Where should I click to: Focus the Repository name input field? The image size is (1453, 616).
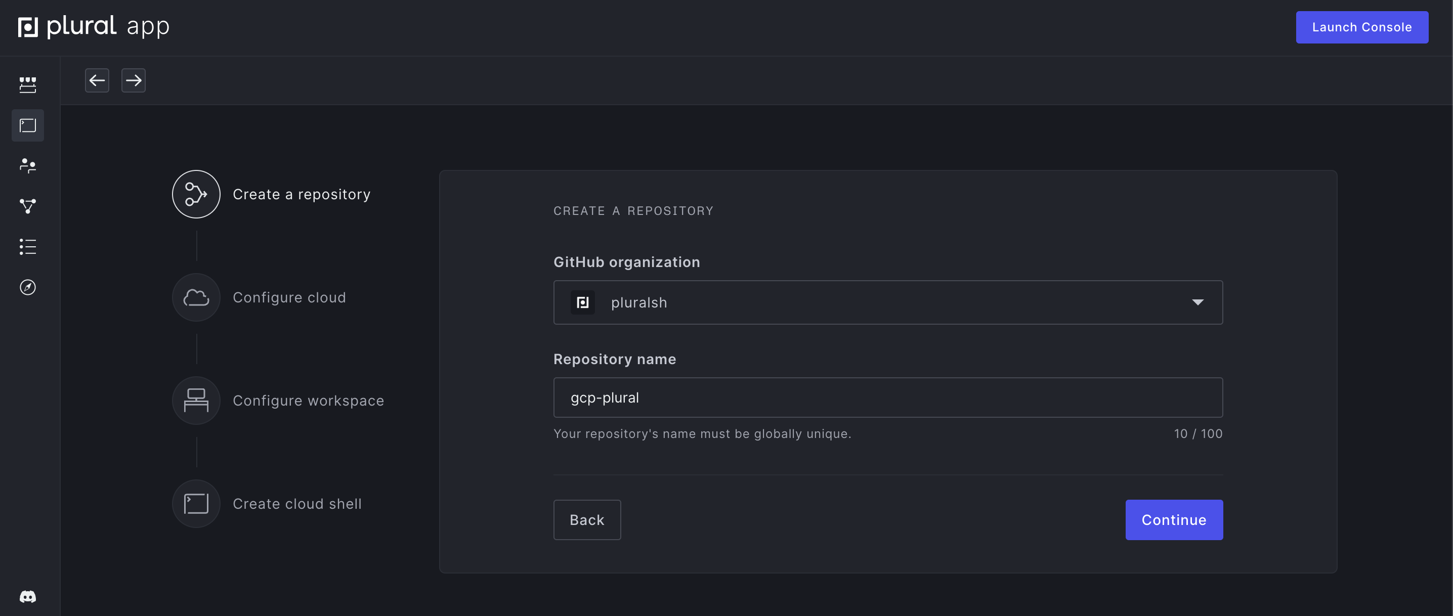click(x=888, y=398)
